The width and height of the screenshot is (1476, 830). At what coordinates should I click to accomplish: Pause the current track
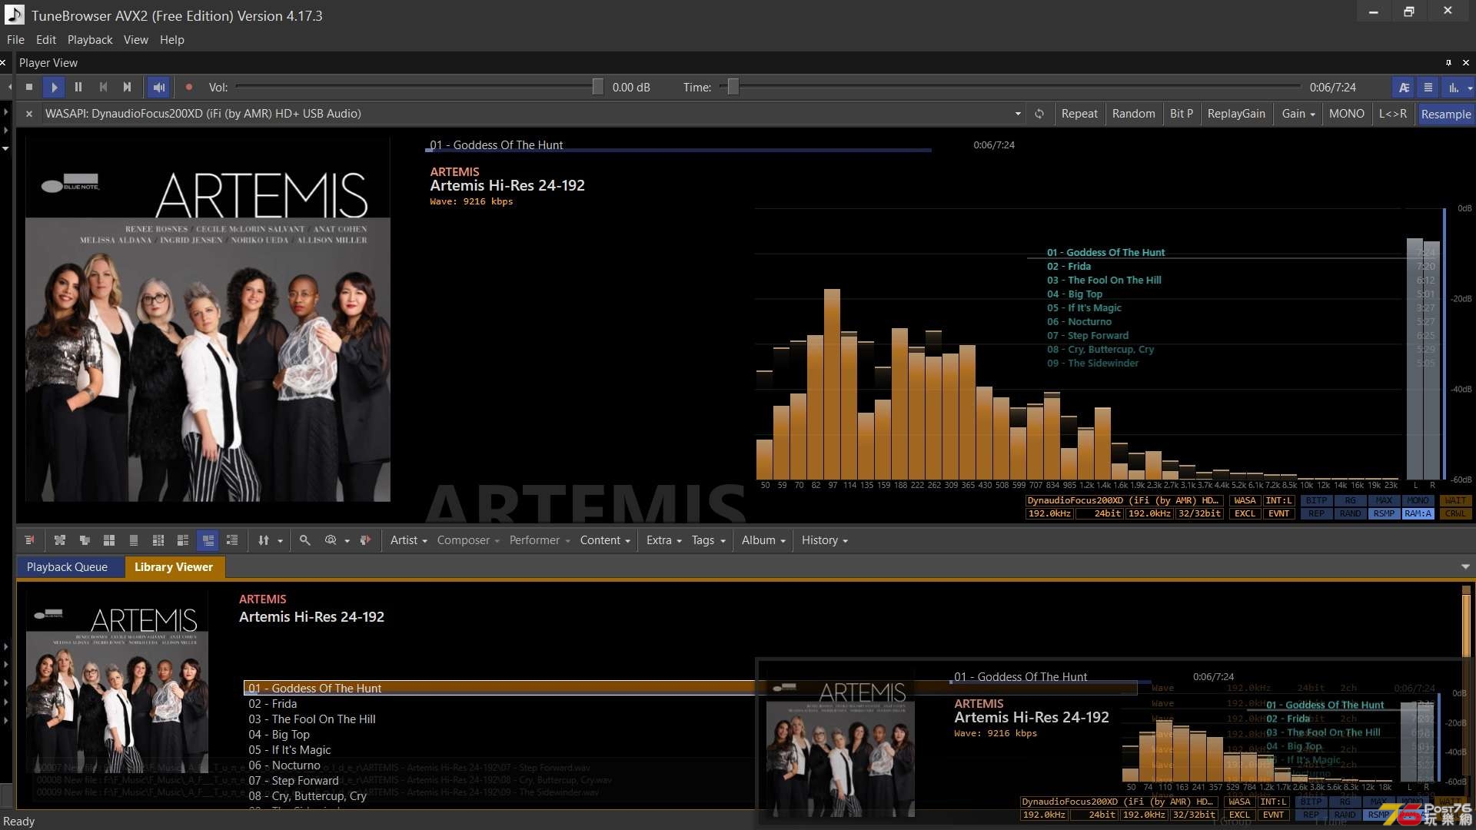(78, 88)
